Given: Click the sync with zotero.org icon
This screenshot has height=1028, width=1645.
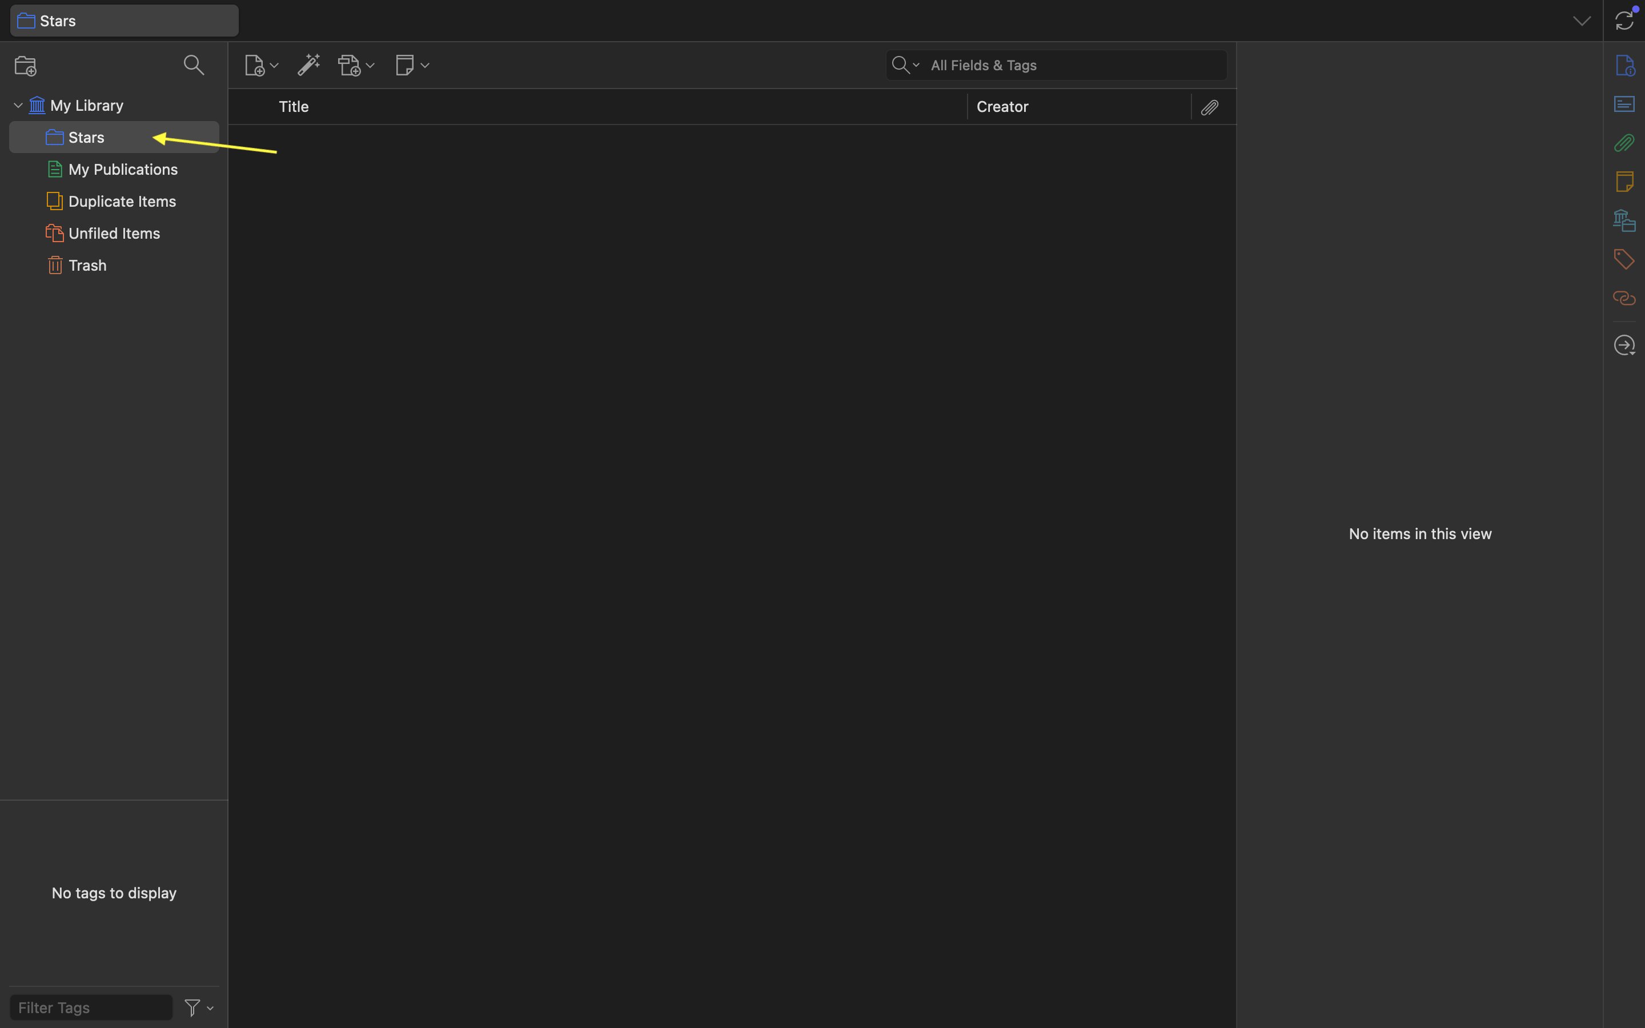Looking at the screenshot, I should click(1624, 21).
